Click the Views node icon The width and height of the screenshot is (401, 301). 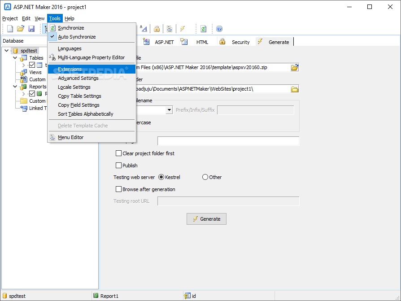click(24, 72)
